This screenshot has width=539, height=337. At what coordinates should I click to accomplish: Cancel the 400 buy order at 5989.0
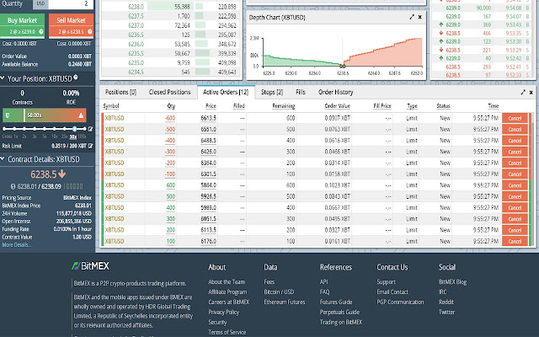click(x=515, y=208)
